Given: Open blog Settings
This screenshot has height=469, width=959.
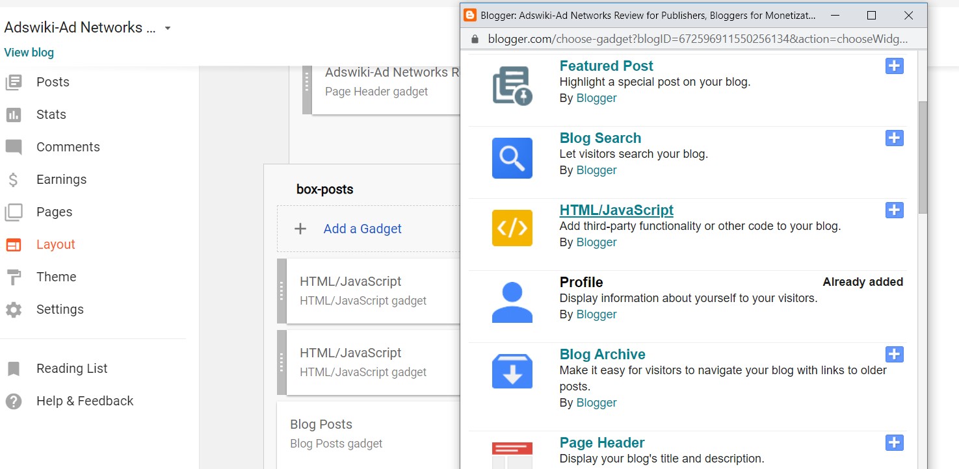Looking at the screenshot, I should coord(60,309).
